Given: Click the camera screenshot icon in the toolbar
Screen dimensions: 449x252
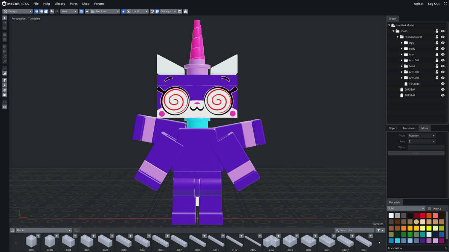Looking at the screenshot, I should pos(186,11).
